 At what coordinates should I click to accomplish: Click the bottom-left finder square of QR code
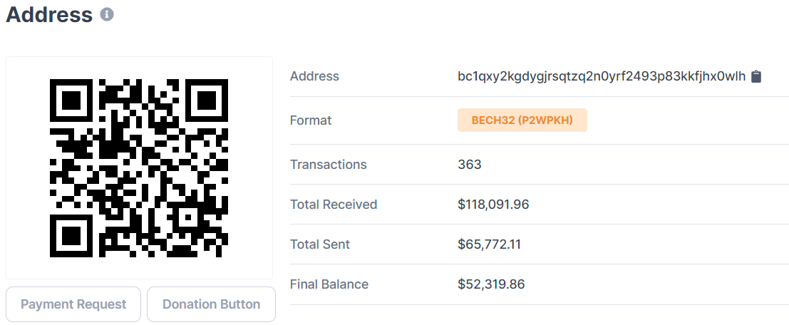coord(71,235)
